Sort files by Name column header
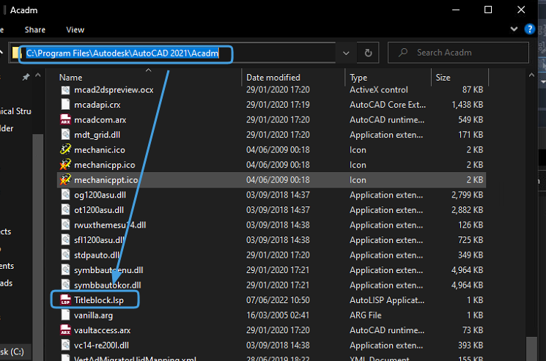 point(70,78)
